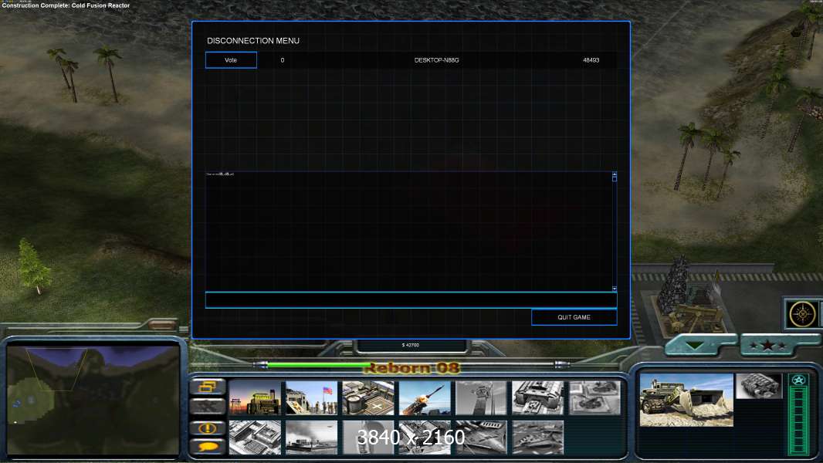Click the compass radar icon at right

[802, 314]
